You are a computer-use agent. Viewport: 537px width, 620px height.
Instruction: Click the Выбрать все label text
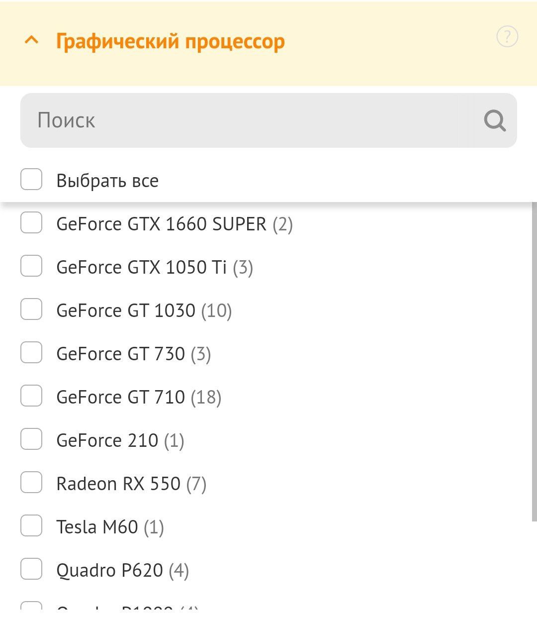pyautogui.click(x=107, y=181)
